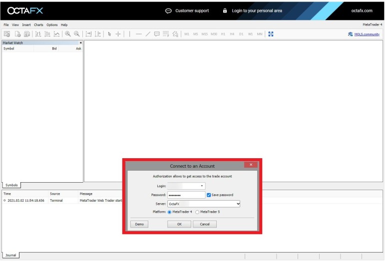
Task: Select the MN timeframe
Action: [x=260, y=34]
